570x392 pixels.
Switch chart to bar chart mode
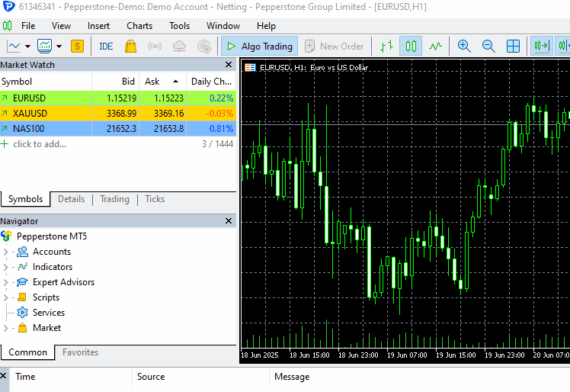pyautogui.click(x=386, y=47)
